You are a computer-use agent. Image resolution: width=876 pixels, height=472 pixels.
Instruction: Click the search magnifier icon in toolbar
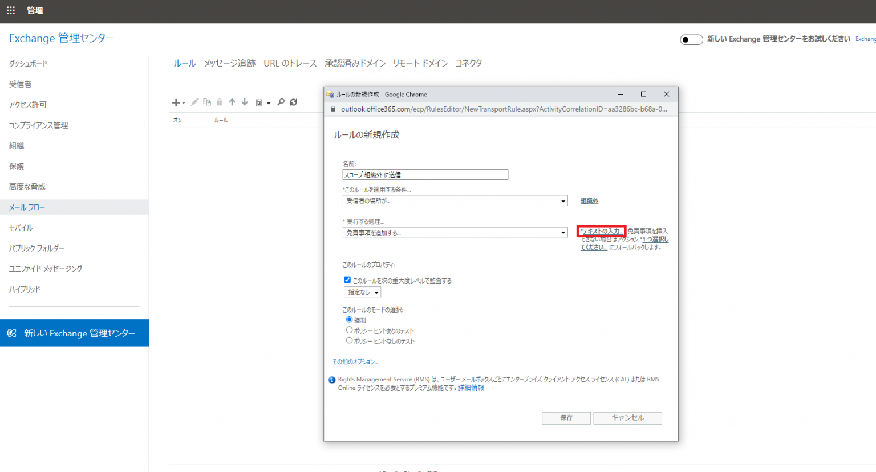click(281, 102)
